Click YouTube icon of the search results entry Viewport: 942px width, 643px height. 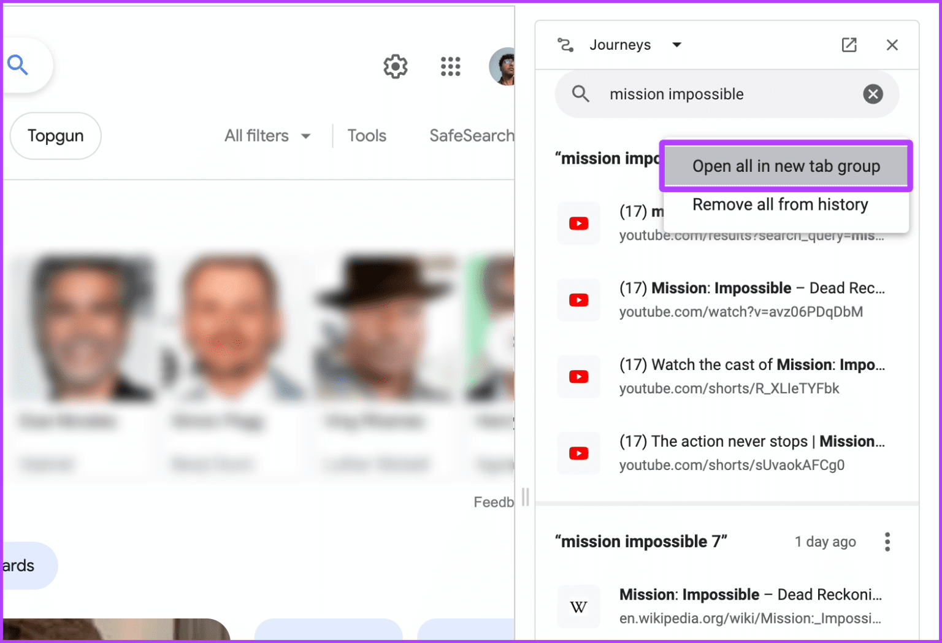pyautogui.click(x=579, y=223)
